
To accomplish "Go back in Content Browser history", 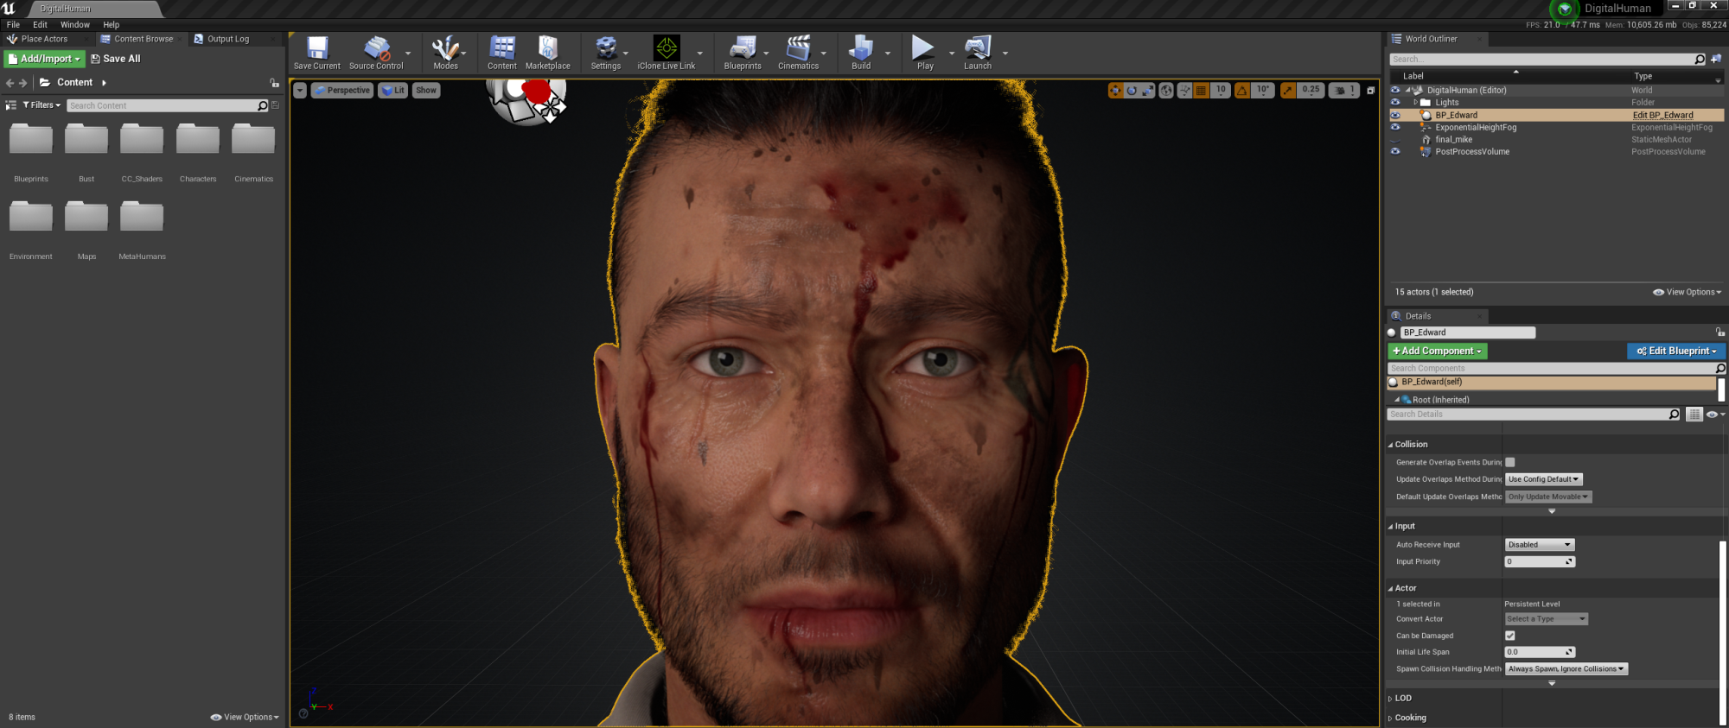I will pyautogui.click(x=10, y=83).
